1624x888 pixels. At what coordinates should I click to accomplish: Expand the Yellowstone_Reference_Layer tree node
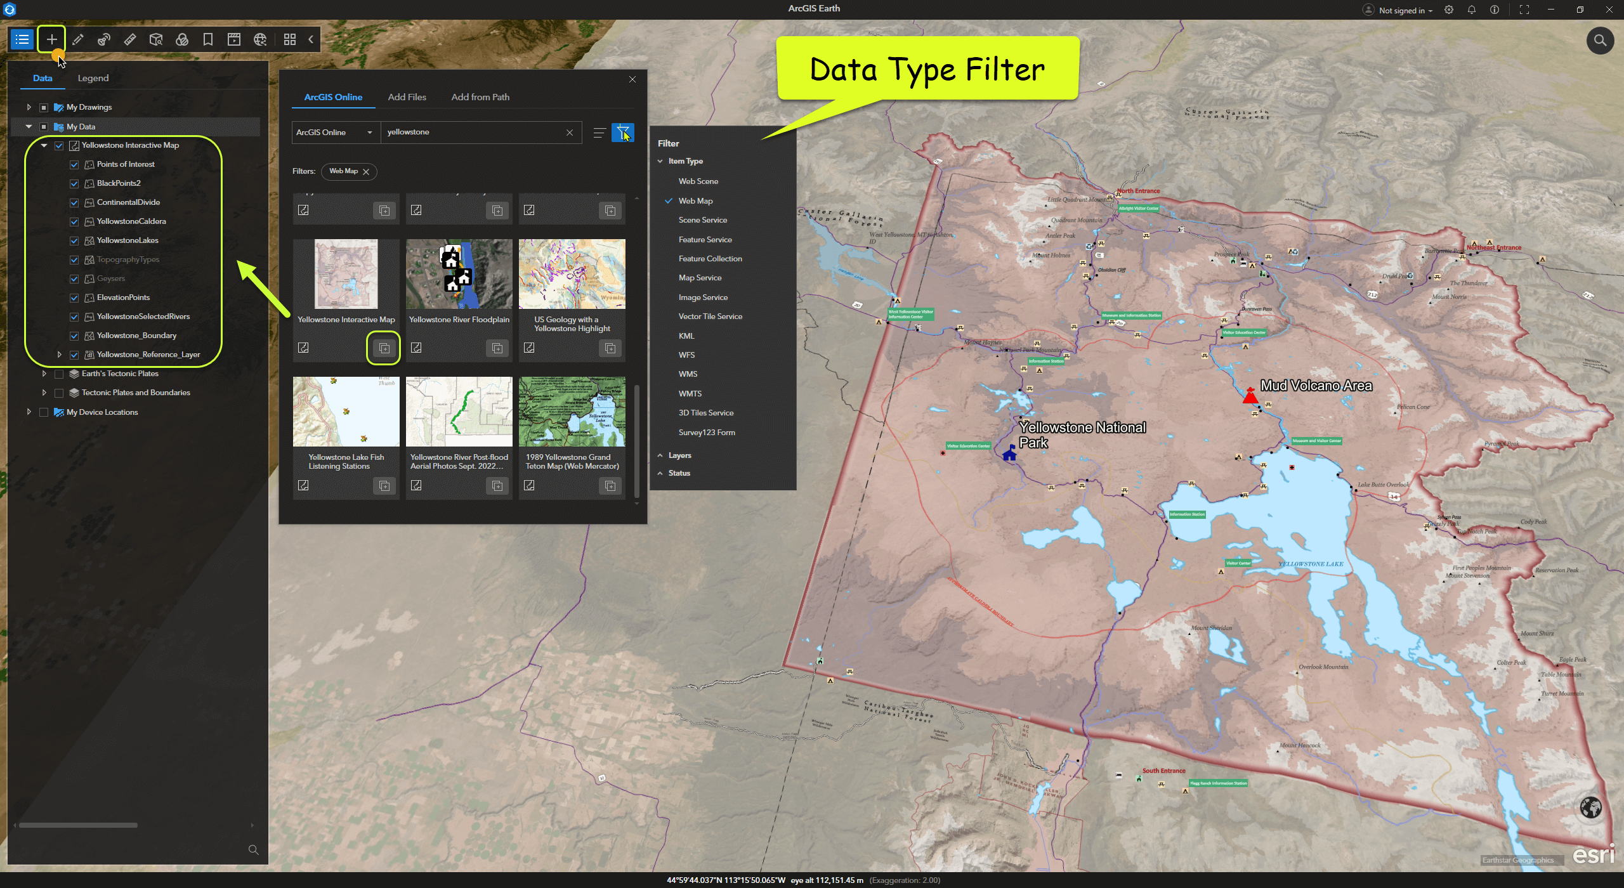pyautogui.click(x=59, y=355)
